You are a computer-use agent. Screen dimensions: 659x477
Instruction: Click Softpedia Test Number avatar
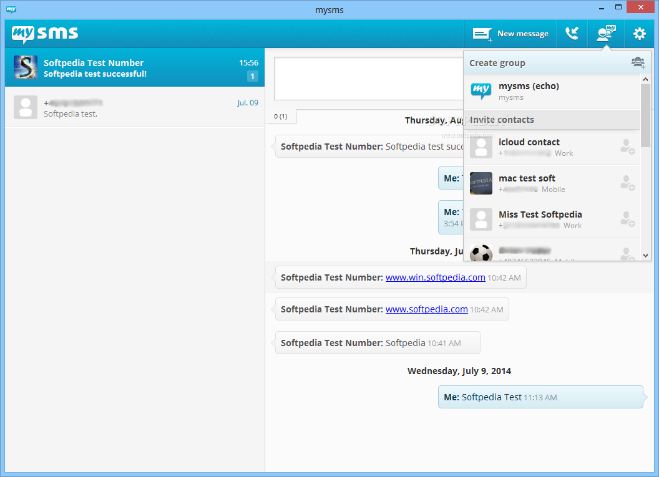[26, 67]
